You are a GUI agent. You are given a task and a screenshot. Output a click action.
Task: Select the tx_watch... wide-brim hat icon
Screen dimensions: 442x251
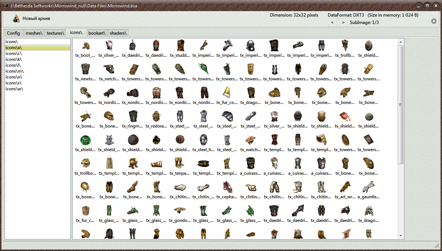[x=251, y=140]
